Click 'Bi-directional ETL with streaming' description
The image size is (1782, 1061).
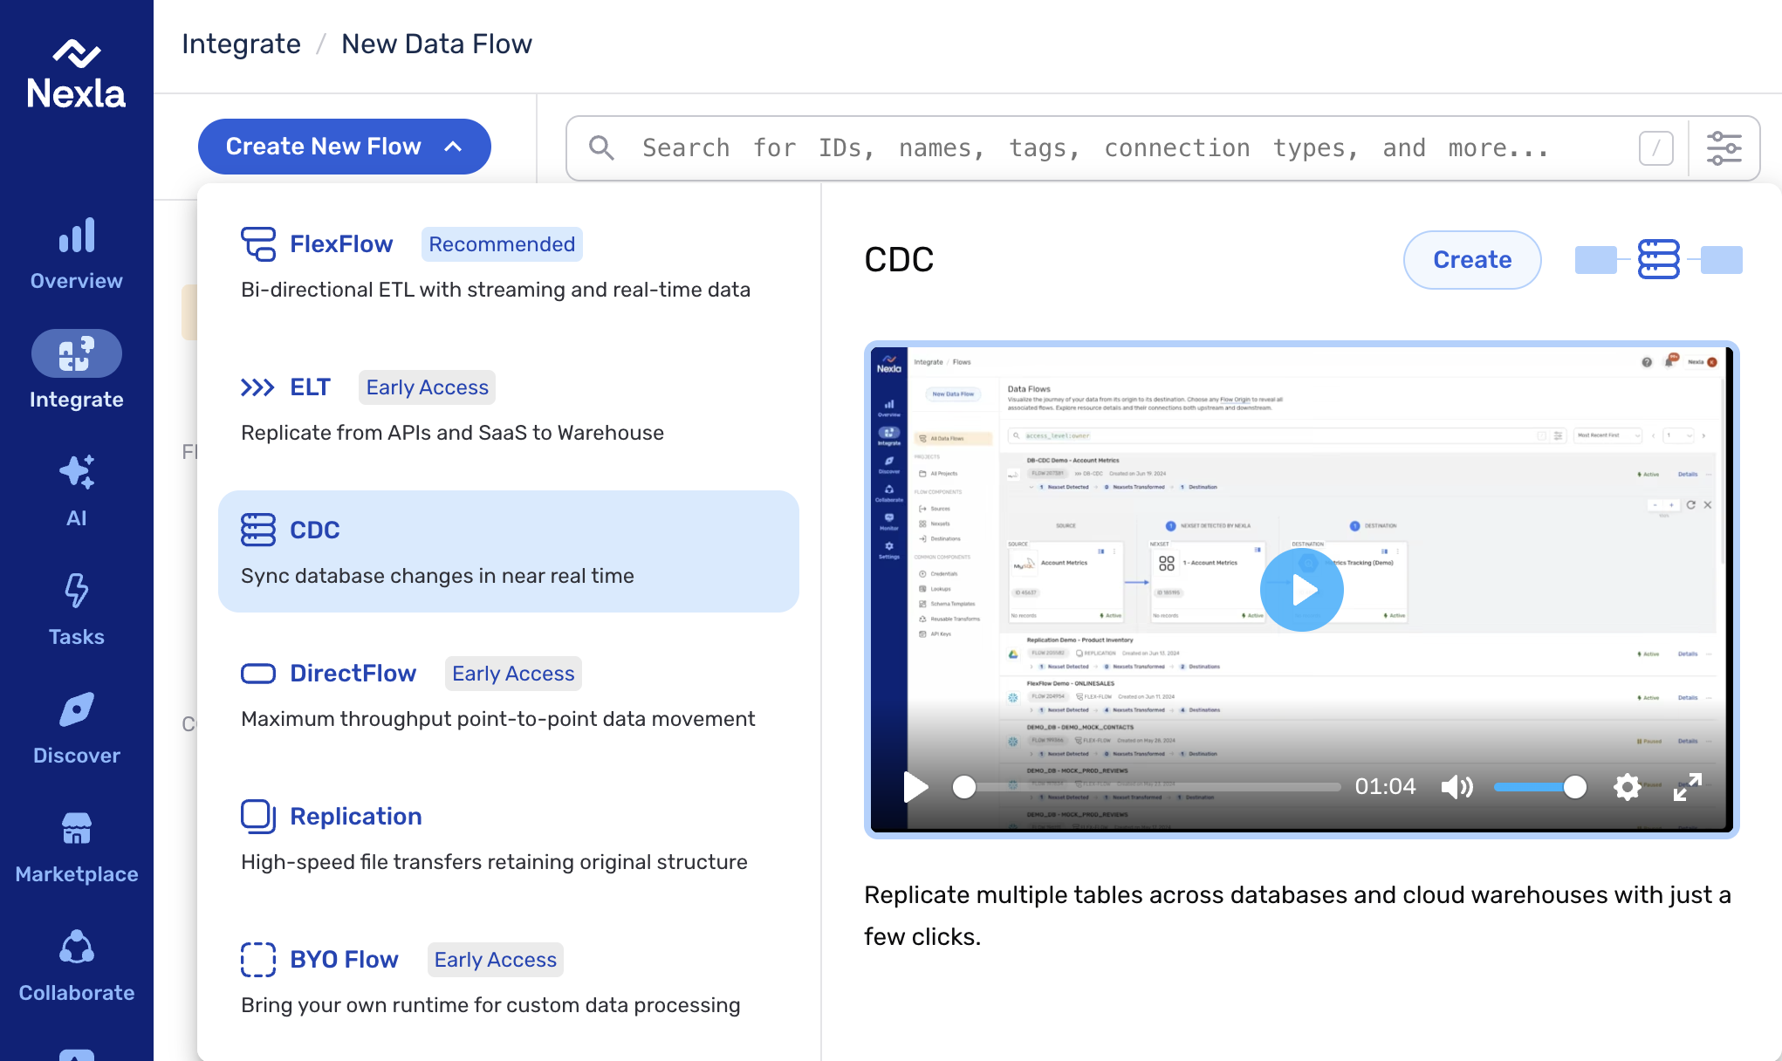pyautogui.click(x=496, y=290)
